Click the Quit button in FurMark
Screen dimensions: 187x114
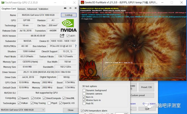(147, 109)
